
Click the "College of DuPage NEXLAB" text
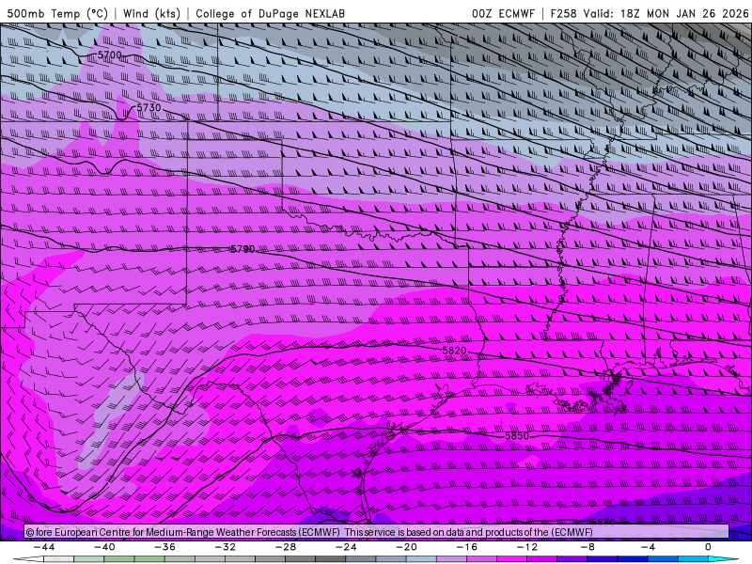point(270,13)
